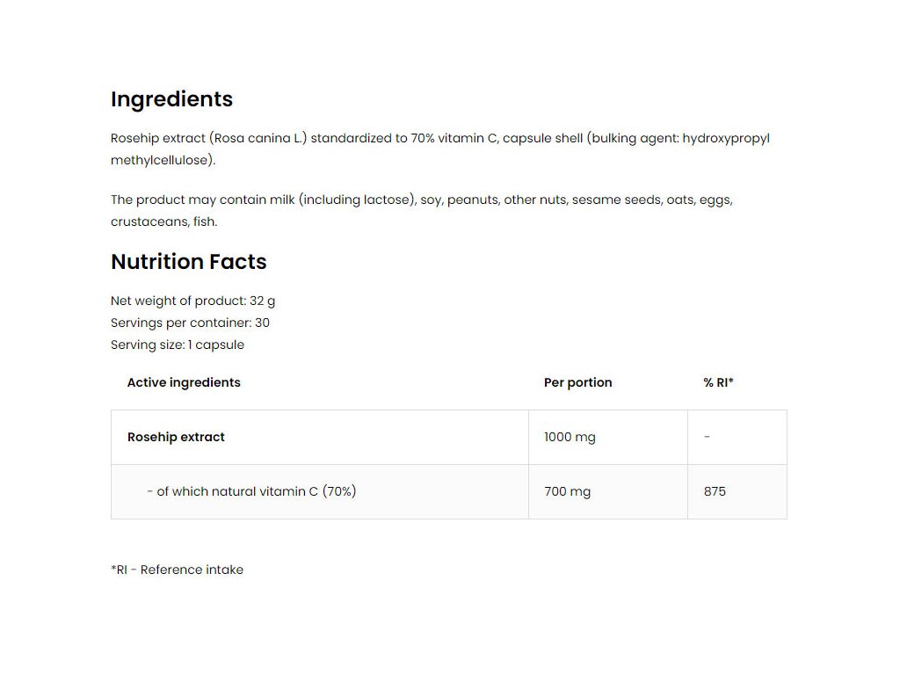The height and width of the screenshot is (675, 900).
Task: Select the Rosehip extract table row label
Action: 176,437
